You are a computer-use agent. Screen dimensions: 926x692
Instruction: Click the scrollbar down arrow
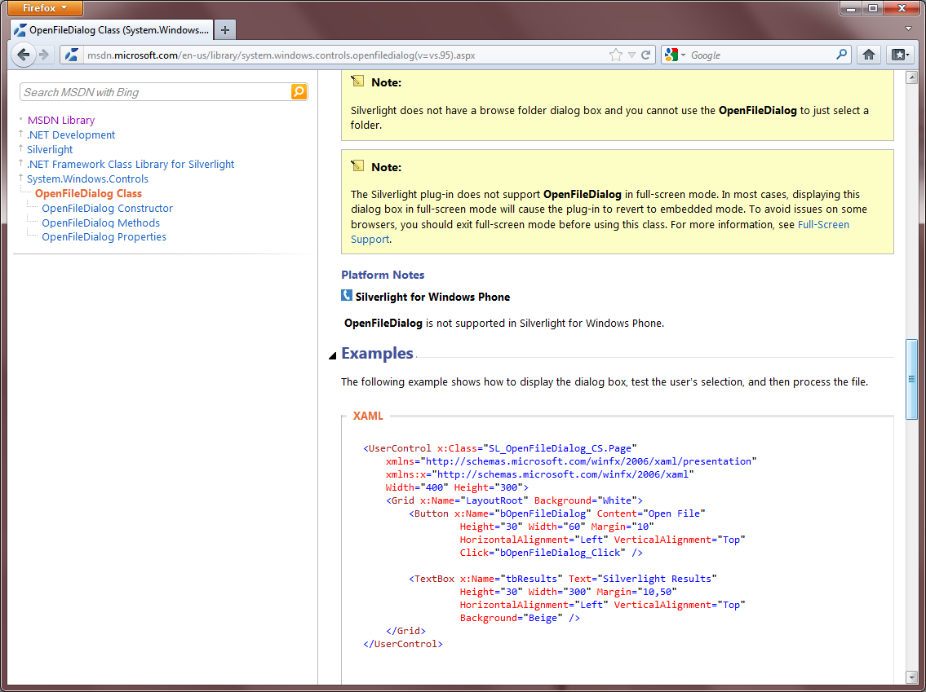coord(911,677)
